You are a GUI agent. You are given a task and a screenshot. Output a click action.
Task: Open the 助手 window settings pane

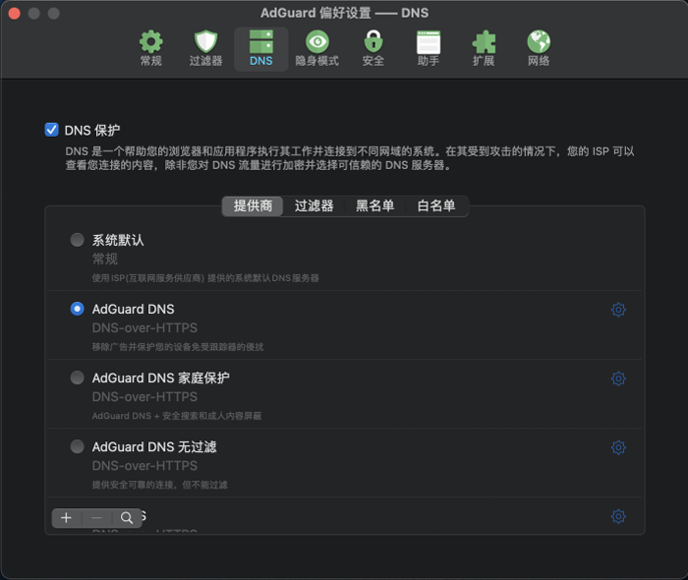coord(429,49)
